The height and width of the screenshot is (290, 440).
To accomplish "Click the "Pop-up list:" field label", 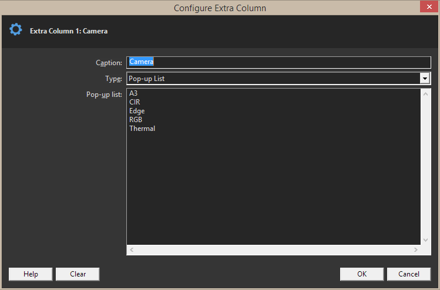I will pos(103,94).
